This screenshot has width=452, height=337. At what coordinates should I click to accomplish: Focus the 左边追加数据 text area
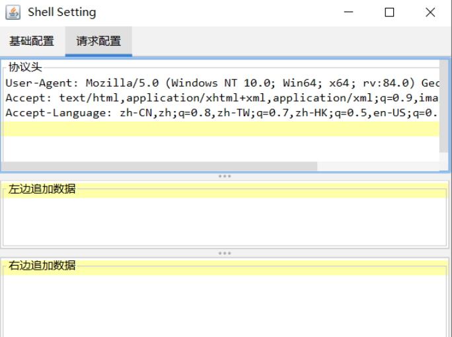(x=225, y=221)
